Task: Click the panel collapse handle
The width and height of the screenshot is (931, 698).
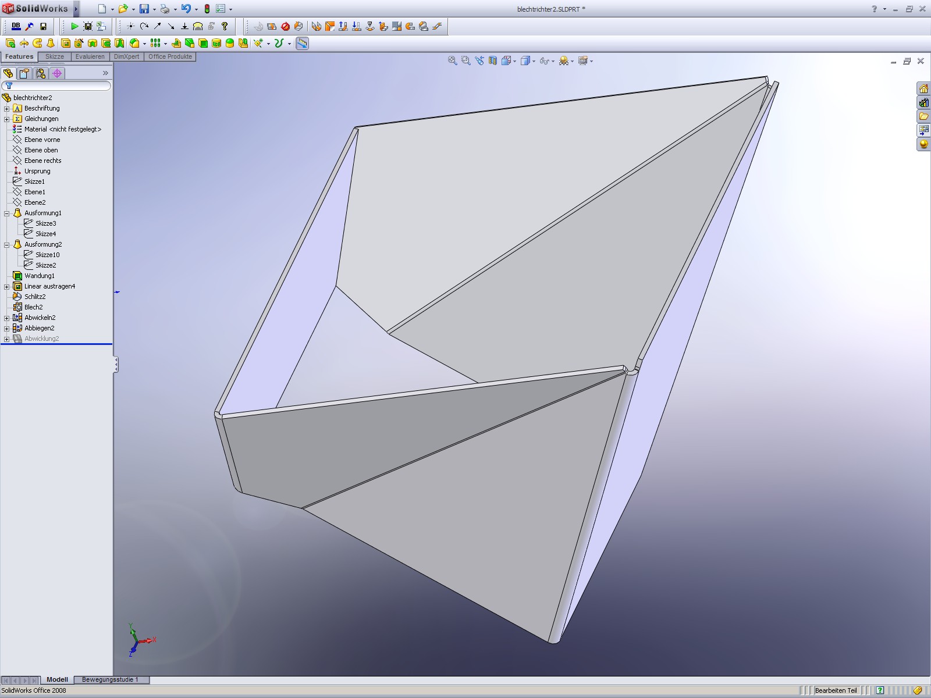Action: [116, 365]
